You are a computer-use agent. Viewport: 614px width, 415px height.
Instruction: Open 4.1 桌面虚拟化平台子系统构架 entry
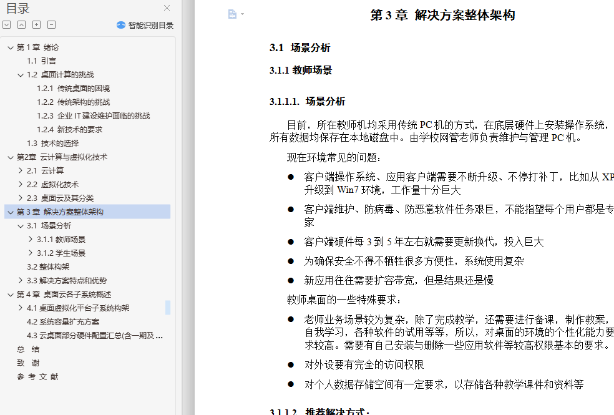78,308
